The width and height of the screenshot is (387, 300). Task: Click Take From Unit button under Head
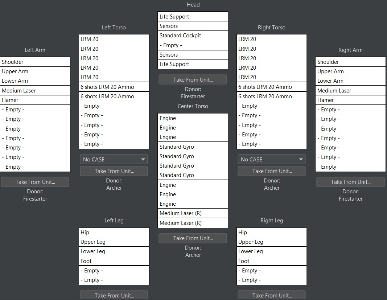(193, 79)
